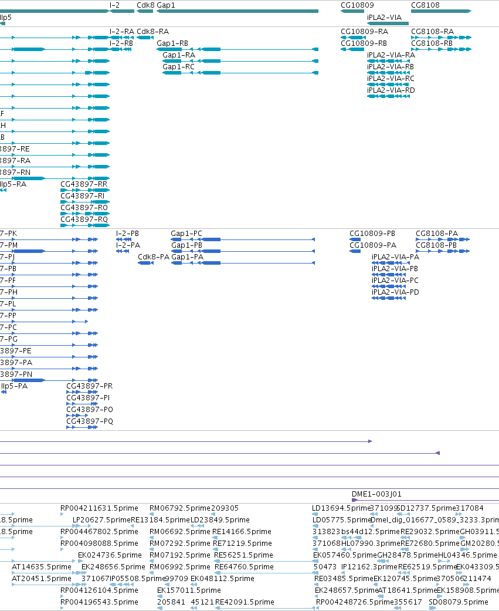Click the CG10809-PB protein label
This screenshot has height=611, width=499.
tap(372, 234)
